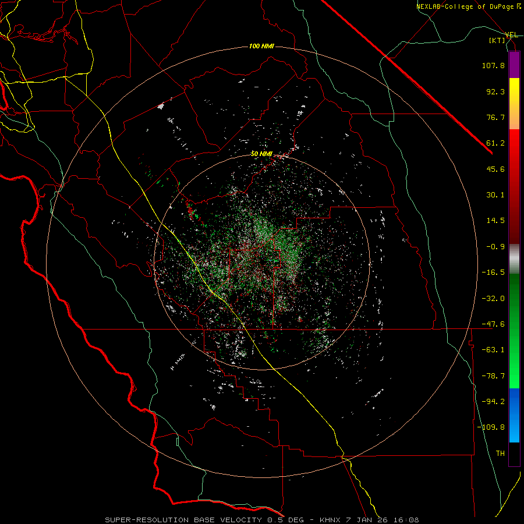Click the NEXLAB-College of DuPage title text
The height and width of the screenshot is (524, 524).
click(468, 6)
